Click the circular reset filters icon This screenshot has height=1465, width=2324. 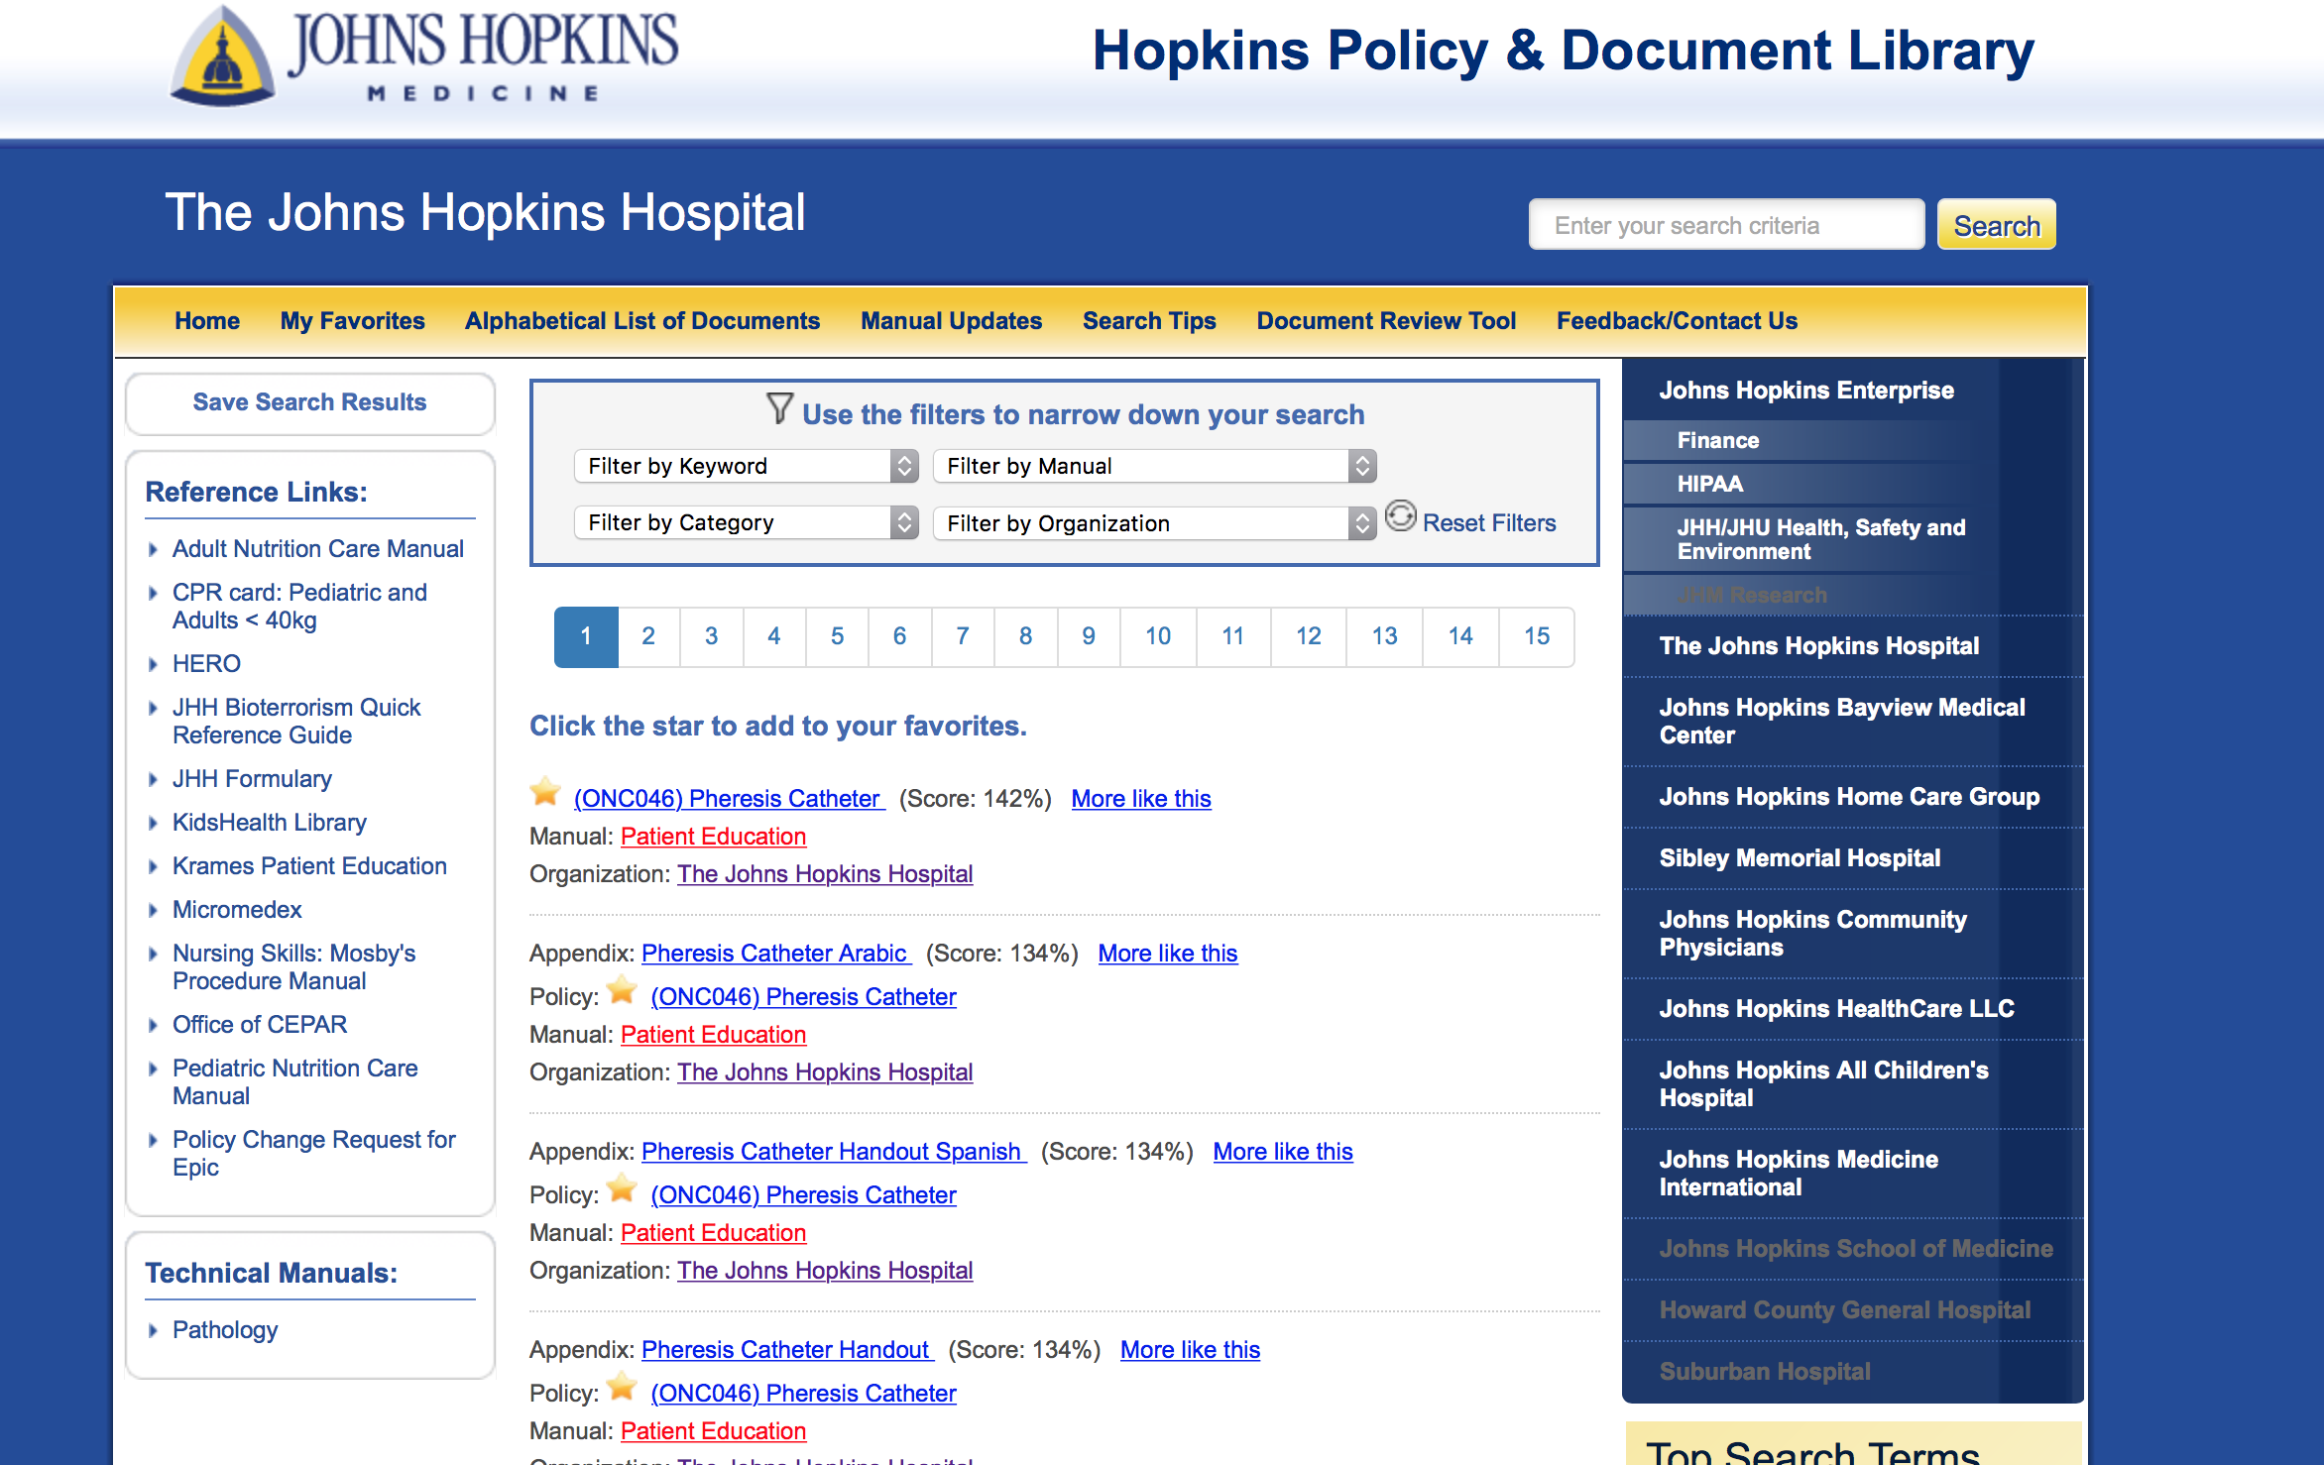tap(1400, 516)
